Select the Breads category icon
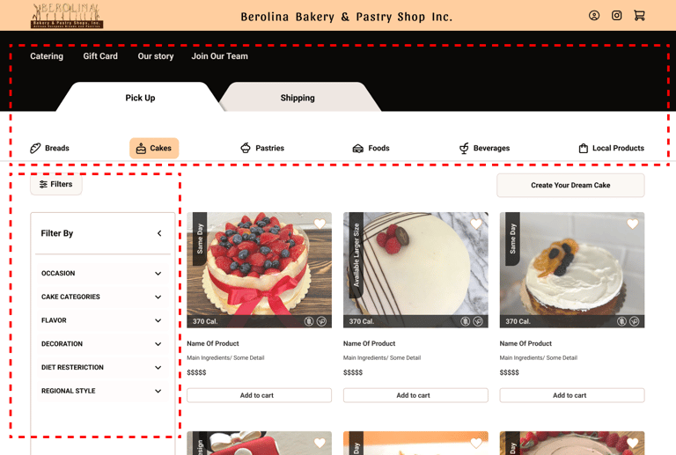This screenshot has height=455, width=676. click(x=35, y=148)
